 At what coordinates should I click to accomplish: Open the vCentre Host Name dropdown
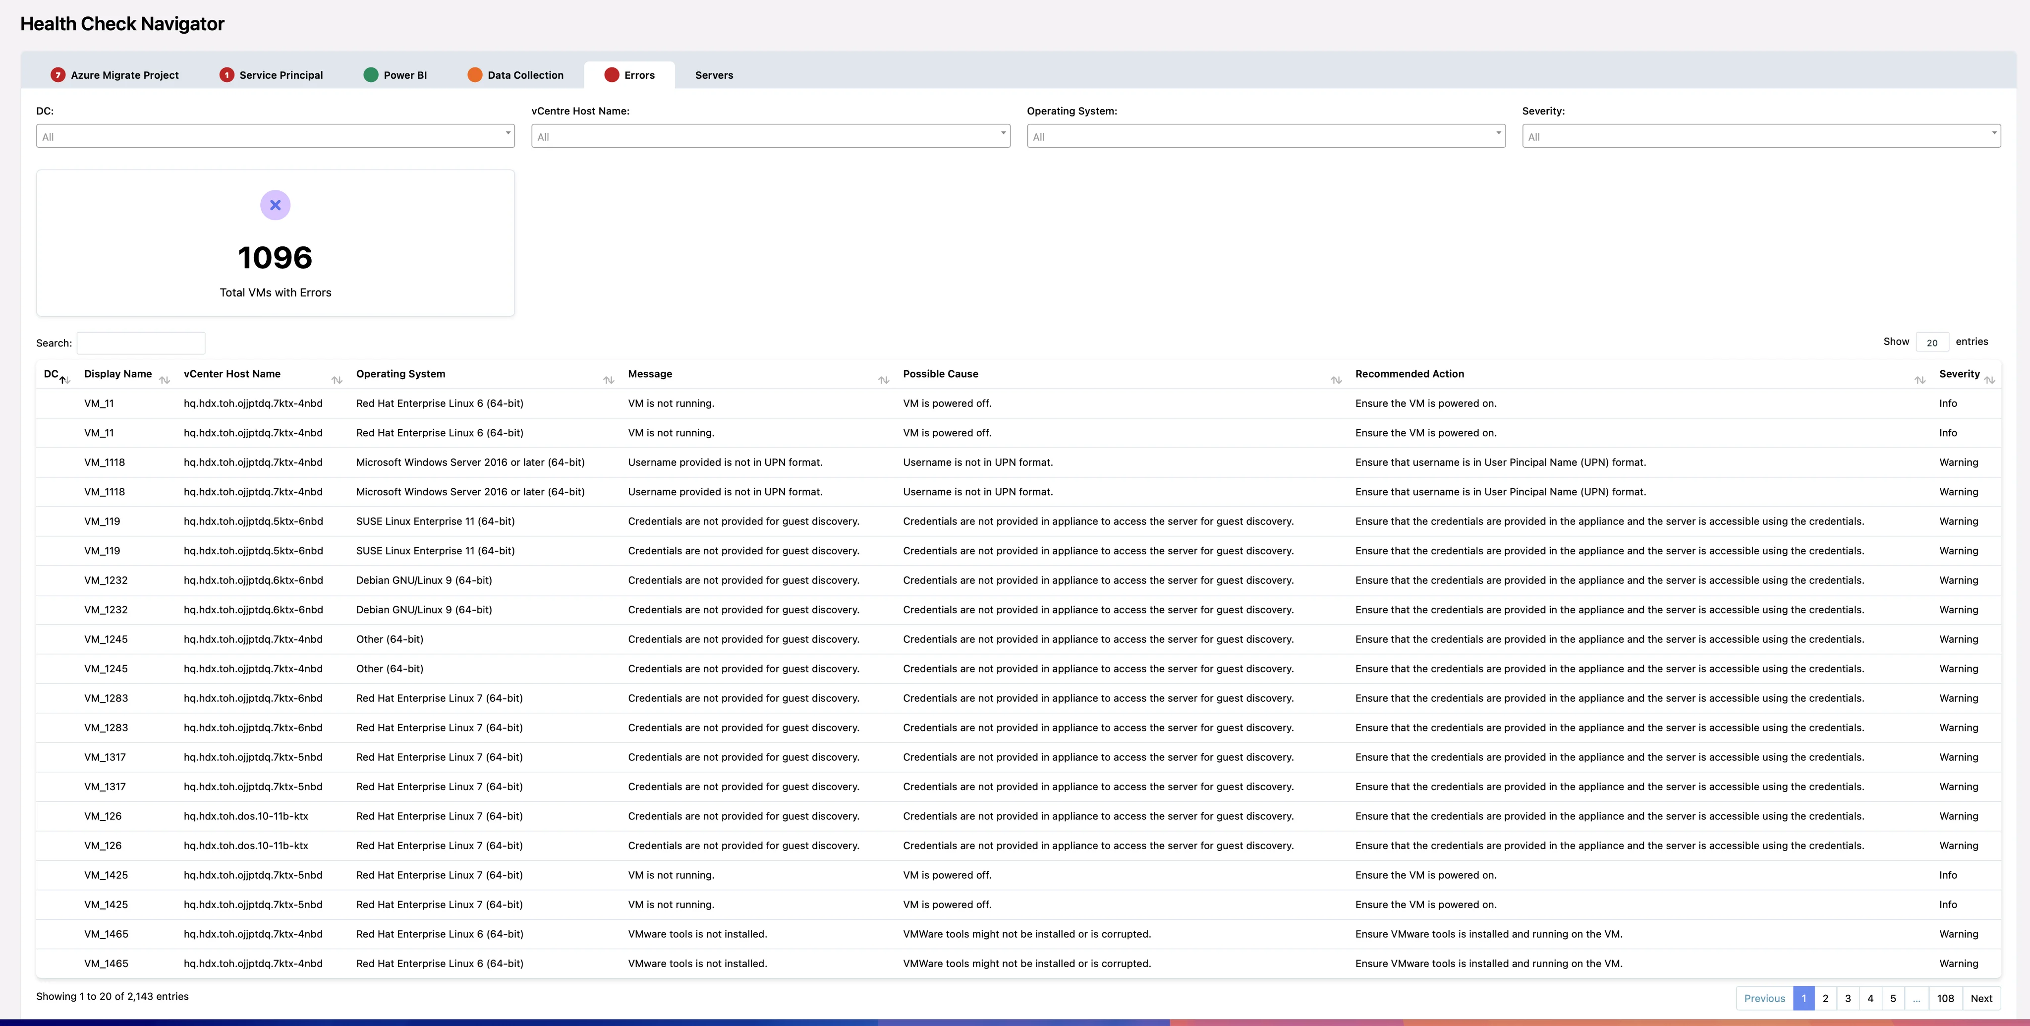[x=771, y=135]
